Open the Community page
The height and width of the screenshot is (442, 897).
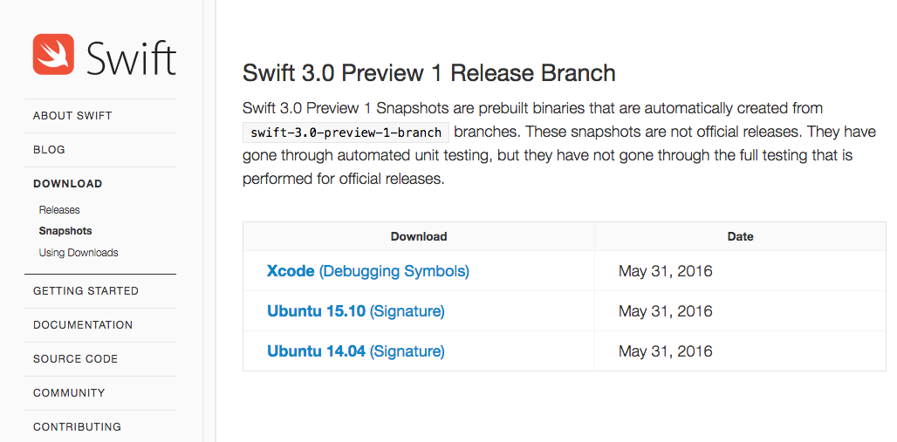(x=69, y=393)
